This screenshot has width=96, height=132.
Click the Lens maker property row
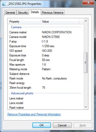pyautogui.click(x=46, y=98)
